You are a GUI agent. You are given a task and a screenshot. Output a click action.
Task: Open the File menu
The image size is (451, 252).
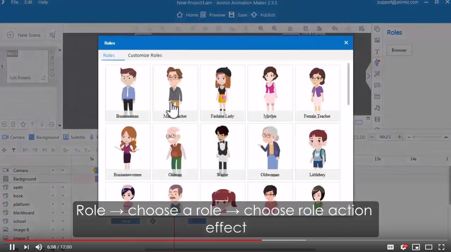(14, 2)
